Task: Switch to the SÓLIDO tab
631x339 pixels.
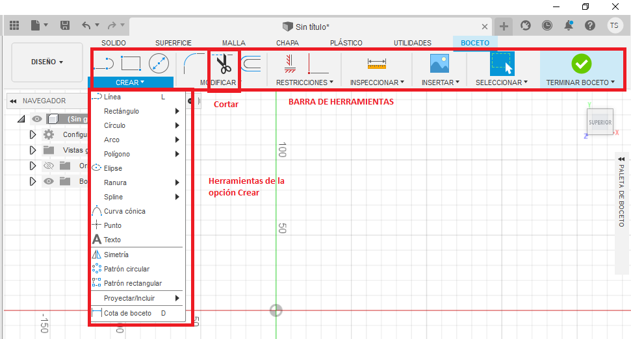Action: click(x=114, y=43)
